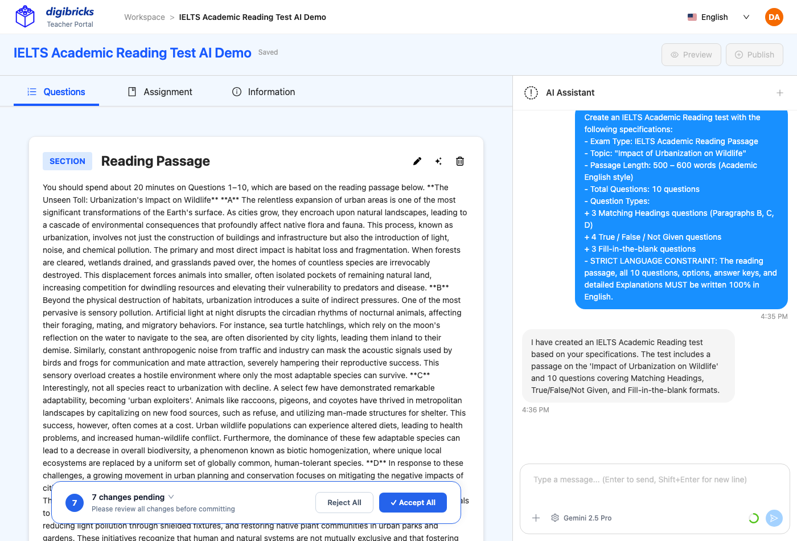The height and width of the screenshot is (541, 797).
Task: Open model settings gear icon beside Gemini 2.5 Pro
Action: point(555,518)
